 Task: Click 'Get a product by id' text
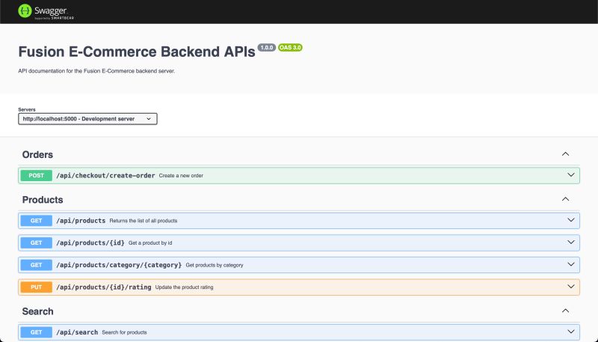(x=150, y=242)
